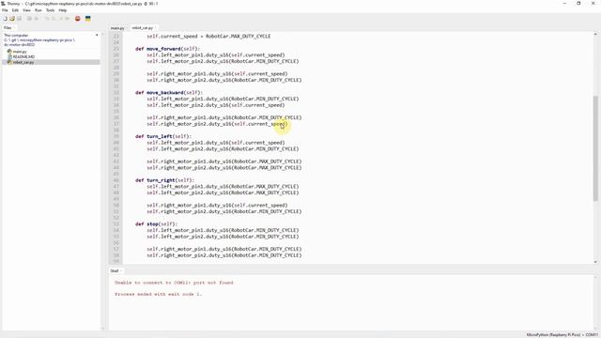This screenshot has width=601, height=338.
Task: Click the Thonny app icon in title bar
Action: [4, 4]
